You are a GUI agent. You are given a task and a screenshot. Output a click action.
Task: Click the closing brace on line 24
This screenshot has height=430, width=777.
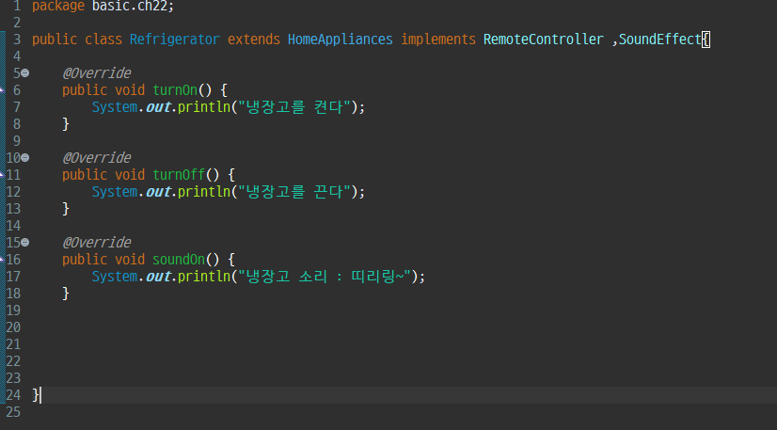click(x=35, y=395)
